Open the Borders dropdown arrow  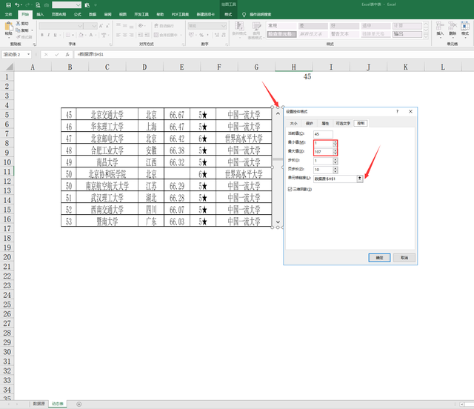click(x=73, y=35)
